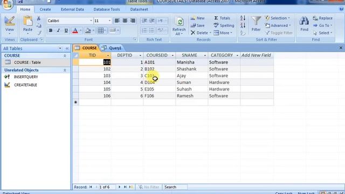Click the record navigator Search box
Screen dimensions: 345x194
[x=175, y=187]
